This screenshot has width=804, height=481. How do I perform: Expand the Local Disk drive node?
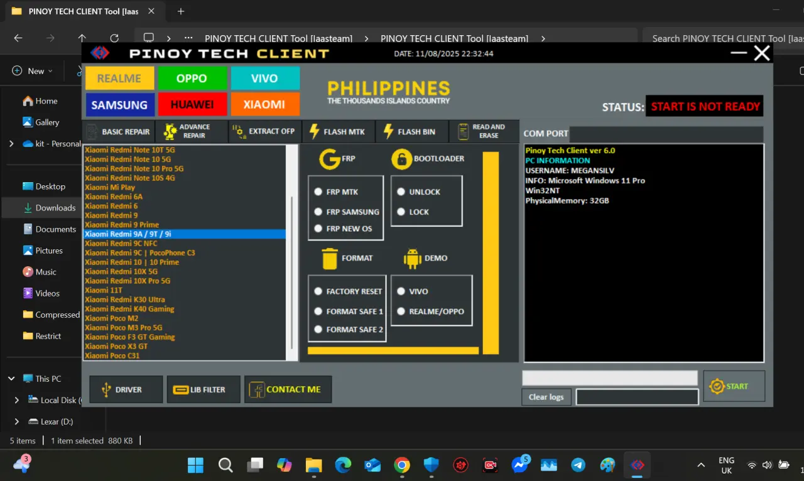pos(17,400)
